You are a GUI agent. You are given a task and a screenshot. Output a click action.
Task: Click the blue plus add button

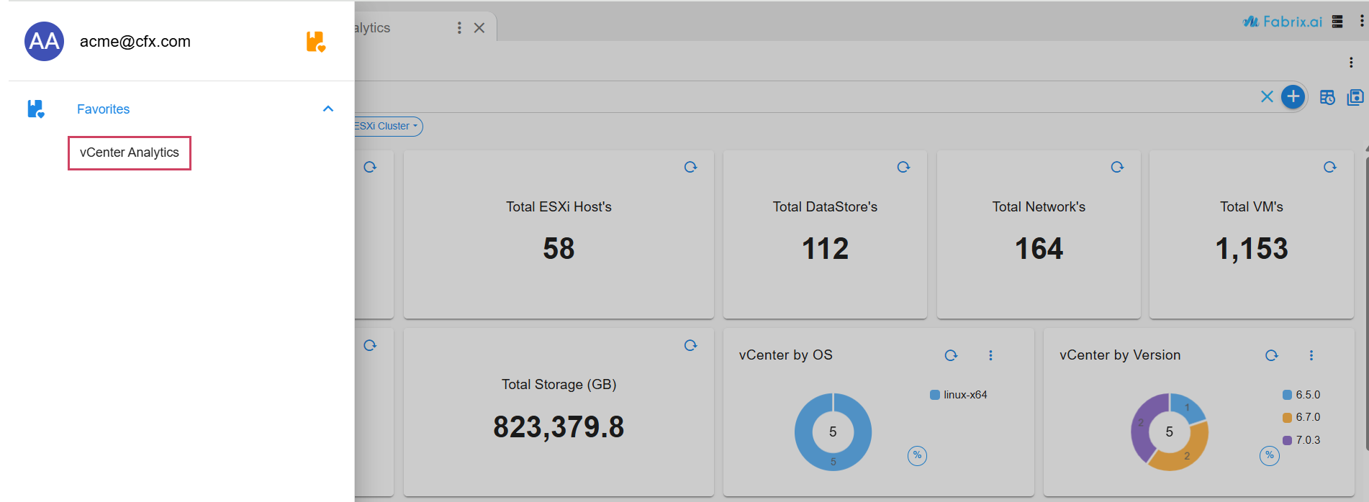coord(1293,96)
